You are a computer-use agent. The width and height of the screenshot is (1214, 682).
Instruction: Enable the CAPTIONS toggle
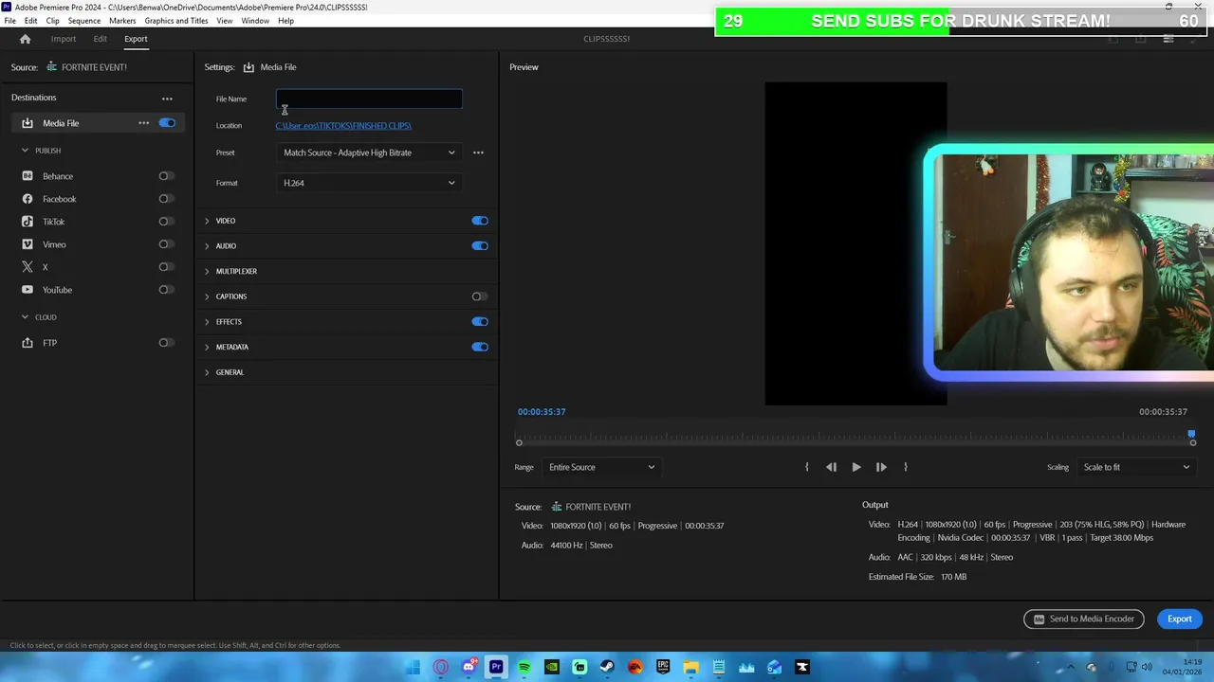[x=480, y=296]
